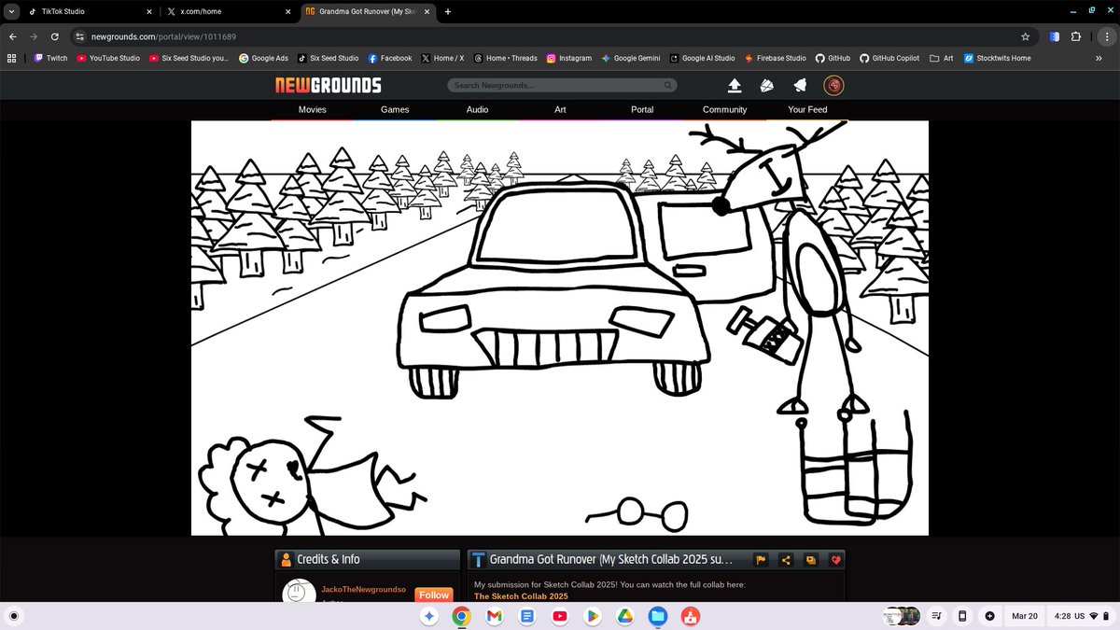Open the Portal menu
The width and height of the screenshot is (1120, 630).
pyautogui.click(x=642, y=109)
